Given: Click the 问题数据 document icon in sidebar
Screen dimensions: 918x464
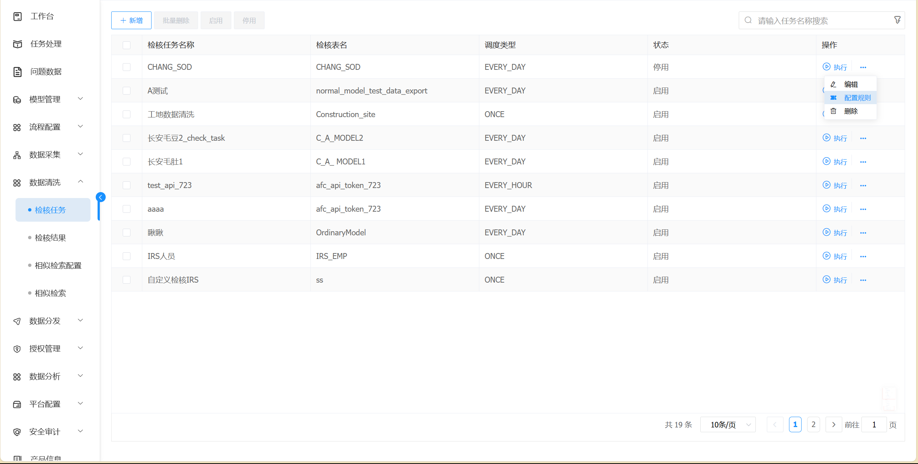Looking at the screenshot, I should pyautogui.click(x=17, y=72).
